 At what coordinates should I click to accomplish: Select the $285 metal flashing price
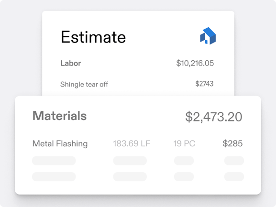[x=232, y=143]
